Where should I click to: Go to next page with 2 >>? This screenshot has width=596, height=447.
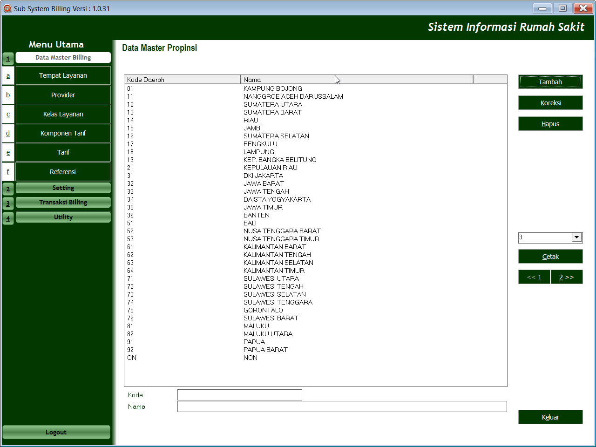point(567,277)
